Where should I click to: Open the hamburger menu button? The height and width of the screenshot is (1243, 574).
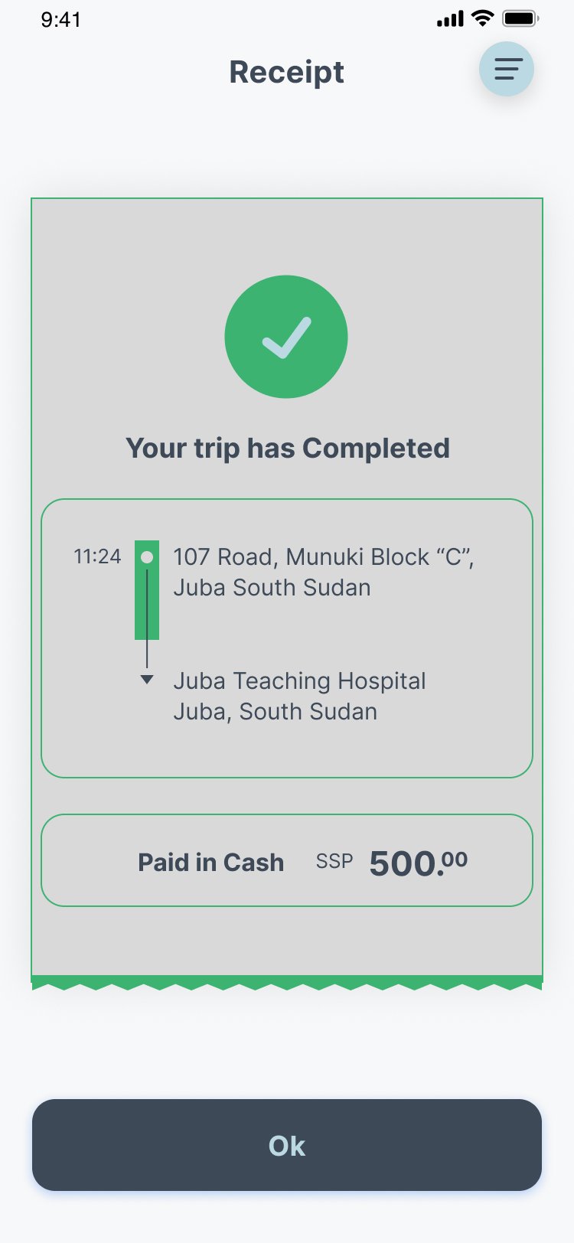tap(506, 69)
